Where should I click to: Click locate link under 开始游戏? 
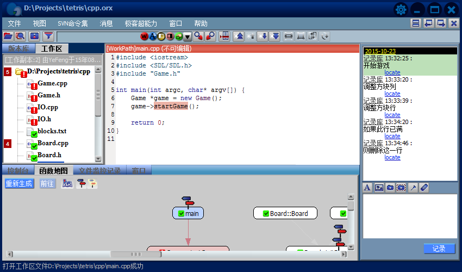coord(392,72)
